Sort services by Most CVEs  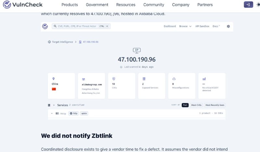pyautogui.click(x=196, y=105)
